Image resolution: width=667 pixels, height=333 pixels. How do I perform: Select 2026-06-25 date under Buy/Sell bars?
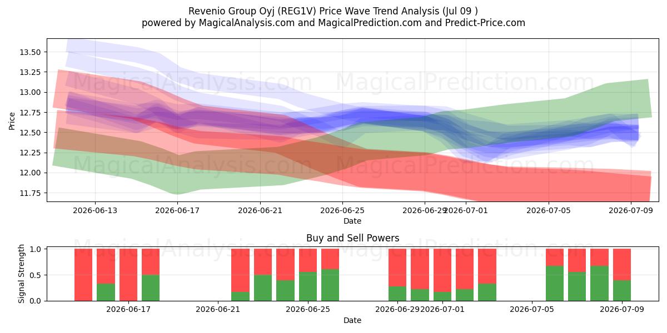[x=308, y=310]
